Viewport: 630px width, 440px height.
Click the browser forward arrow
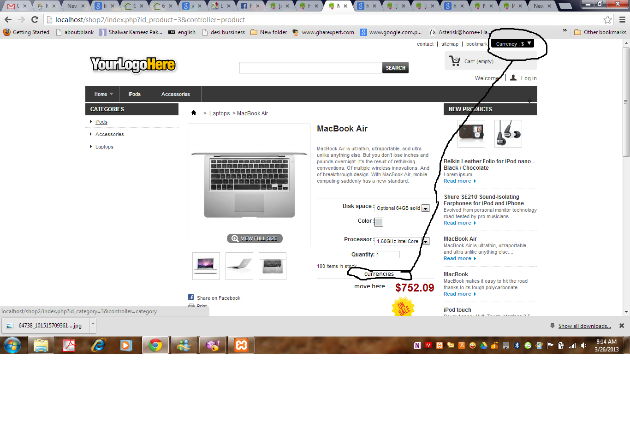(x=21, y=19)
